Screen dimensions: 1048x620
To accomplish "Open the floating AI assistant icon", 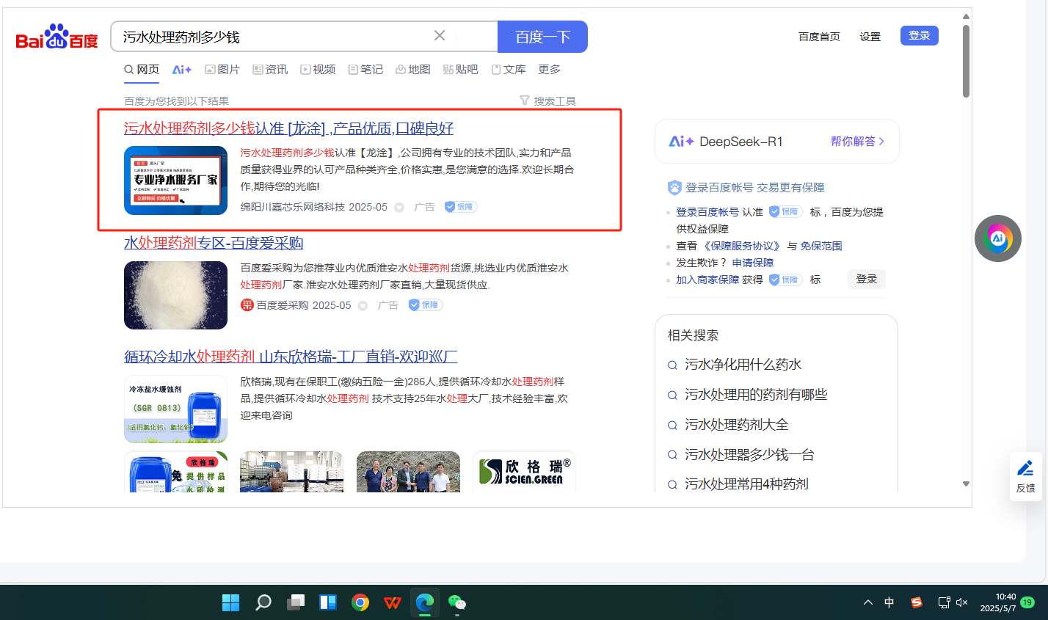I will pos(997,238).
